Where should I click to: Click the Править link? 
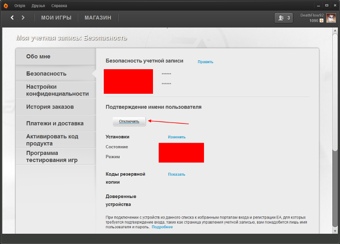tap(205, 62)
